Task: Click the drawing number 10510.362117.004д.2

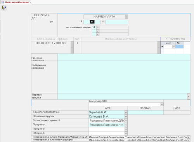Action: tap(51, 43)
